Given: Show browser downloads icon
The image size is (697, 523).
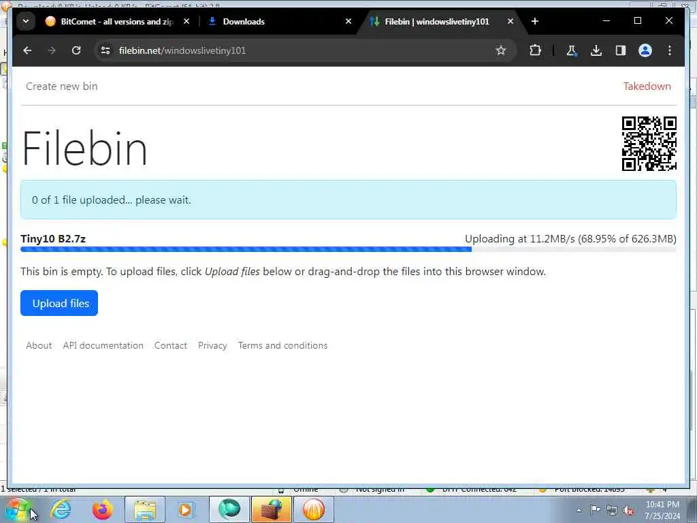Looking at the screenshot, I should pos(596,50).
